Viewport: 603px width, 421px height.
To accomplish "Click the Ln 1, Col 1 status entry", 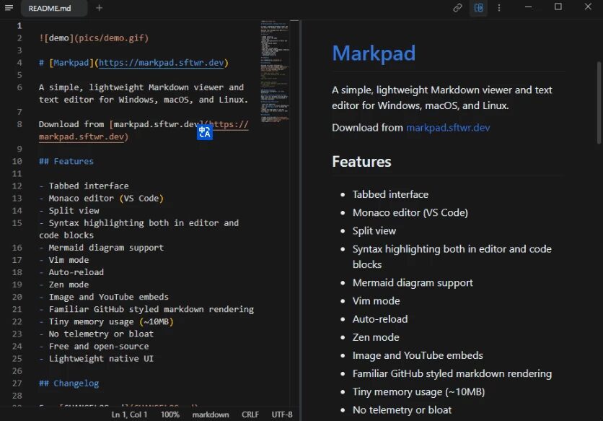I will tap(129, 415).
